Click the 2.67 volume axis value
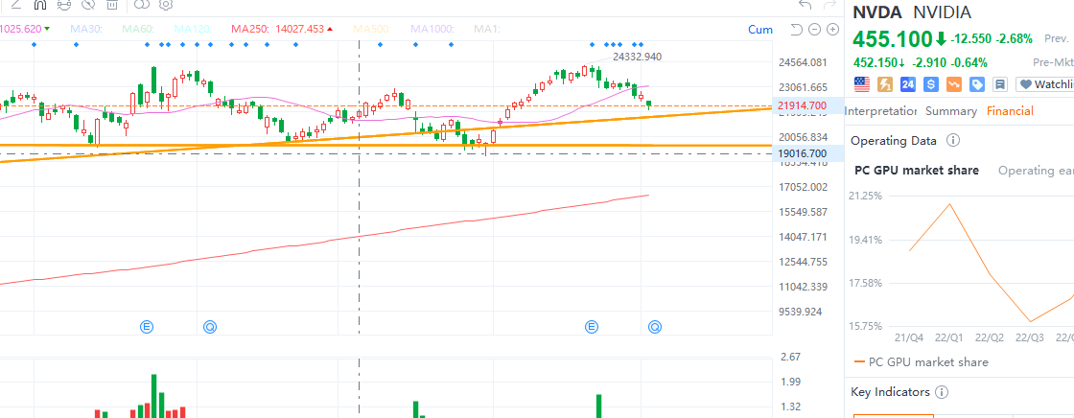The height and width of the screenshot is (418, 1074). coord(790,357)
